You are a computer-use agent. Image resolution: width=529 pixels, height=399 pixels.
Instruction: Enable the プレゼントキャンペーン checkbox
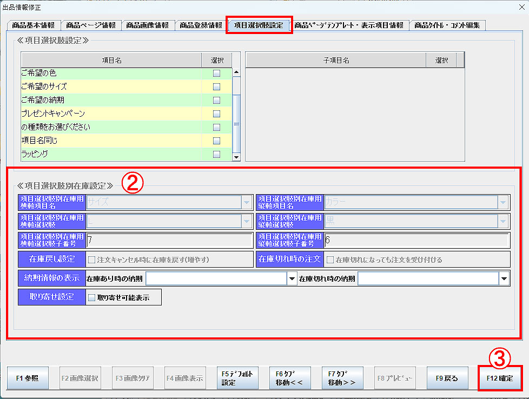216,114
